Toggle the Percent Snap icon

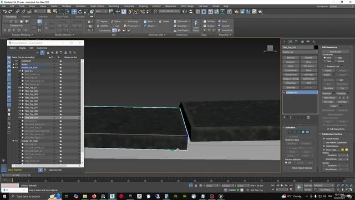[x=143, y=12]
